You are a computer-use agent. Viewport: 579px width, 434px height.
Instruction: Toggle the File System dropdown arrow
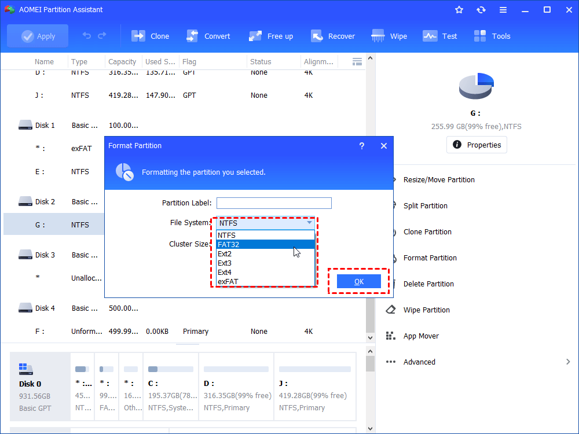pyautogui.click(x=309, y=223)
